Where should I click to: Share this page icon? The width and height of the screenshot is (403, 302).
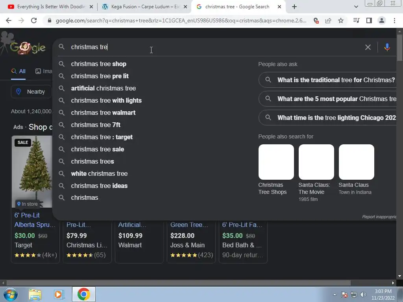tap(328, 20)
